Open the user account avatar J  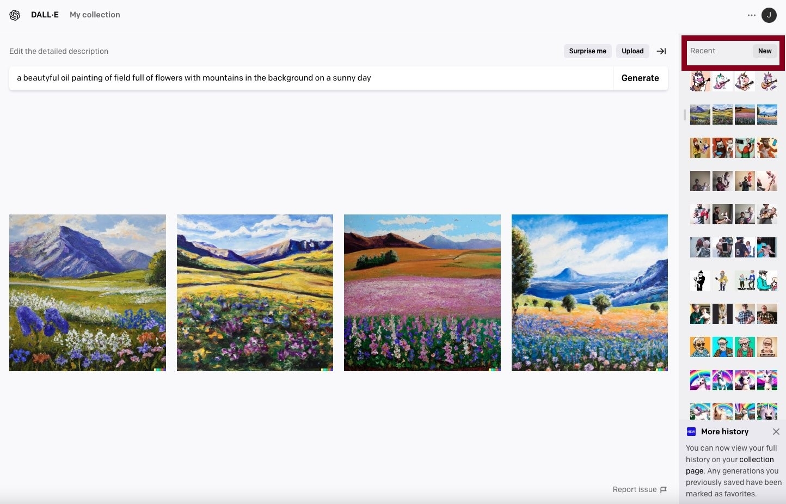click(x=769, y=15)
